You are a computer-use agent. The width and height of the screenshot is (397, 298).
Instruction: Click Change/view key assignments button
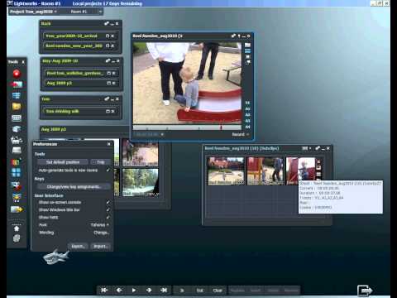click(74, 187)
